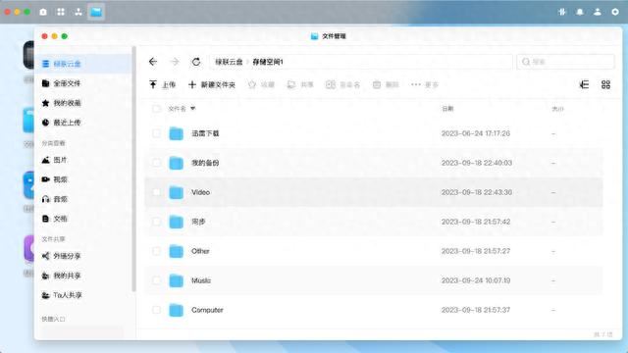The height and width of the screenshot is (353, 628).
Task: Click the star favorite toolbar button
Action: [261, 84]
